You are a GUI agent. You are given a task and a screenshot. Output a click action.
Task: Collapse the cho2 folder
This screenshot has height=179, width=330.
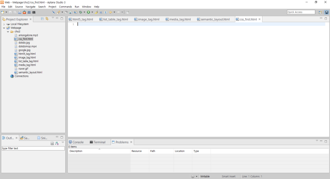click(x=8, y=32)
